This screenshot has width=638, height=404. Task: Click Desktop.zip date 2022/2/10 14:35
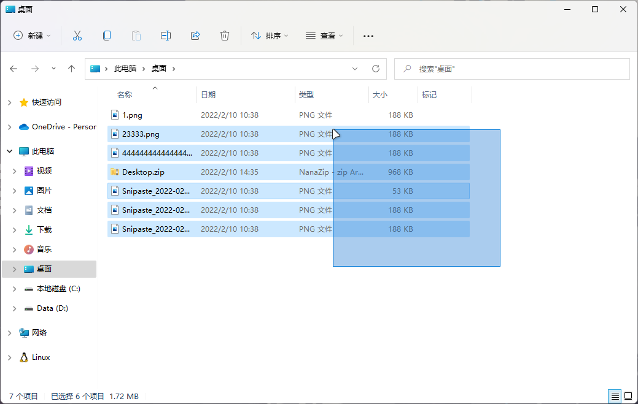[230, 172]
